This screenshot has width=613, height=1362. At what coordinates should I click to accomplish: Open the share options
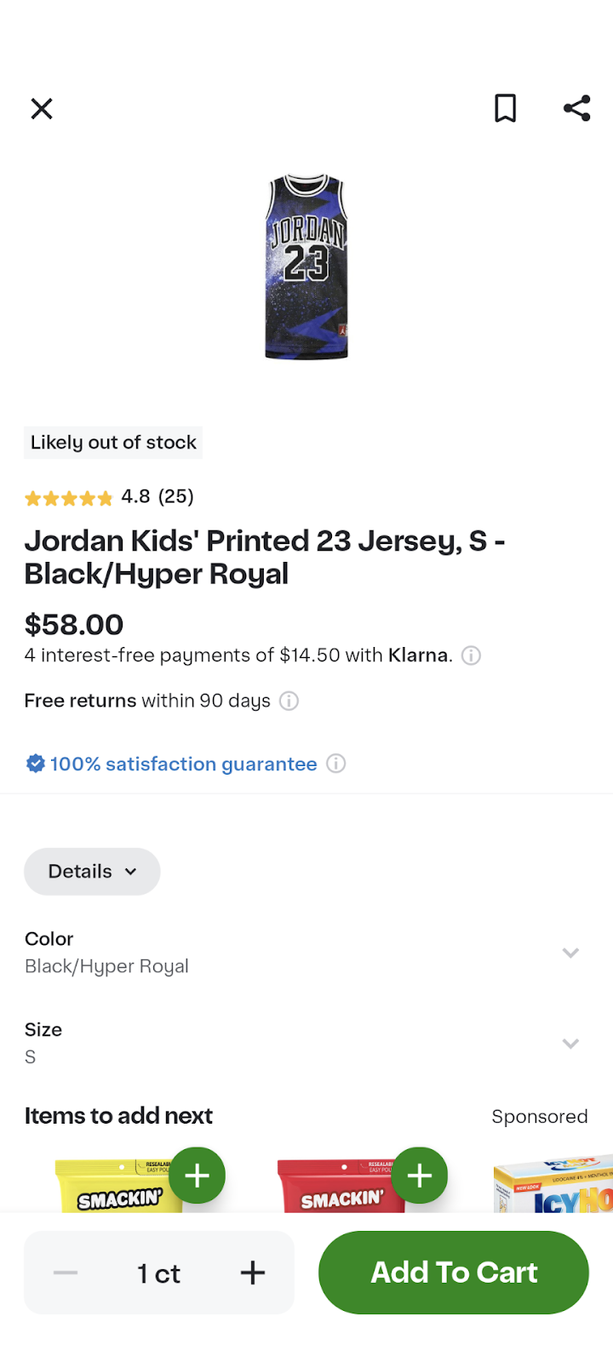(x=576, y=107)
